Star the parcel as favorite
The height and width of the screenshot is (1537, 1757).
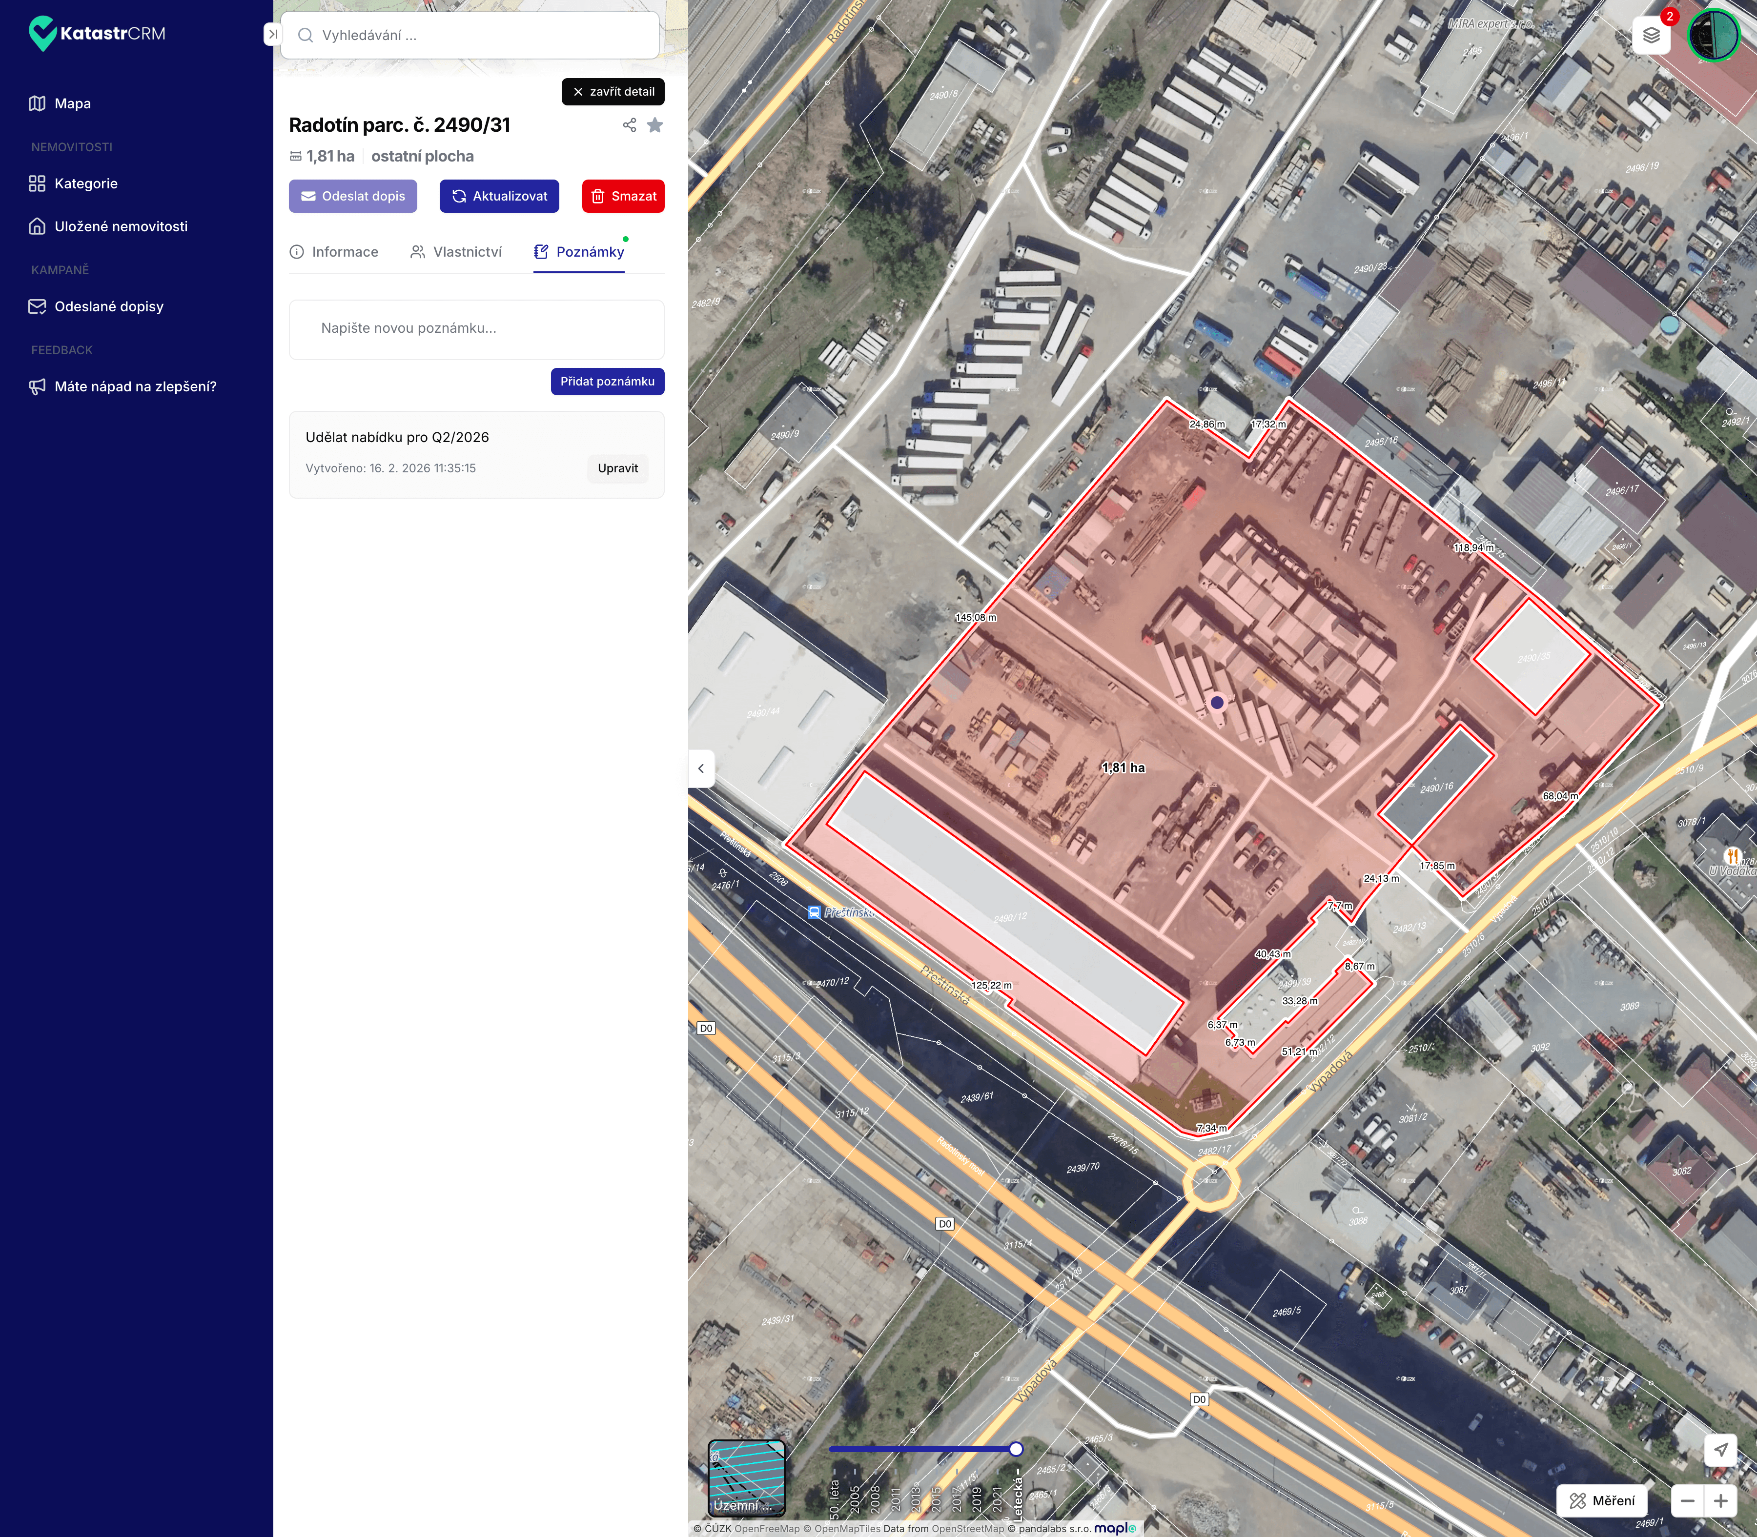(654, 125)
